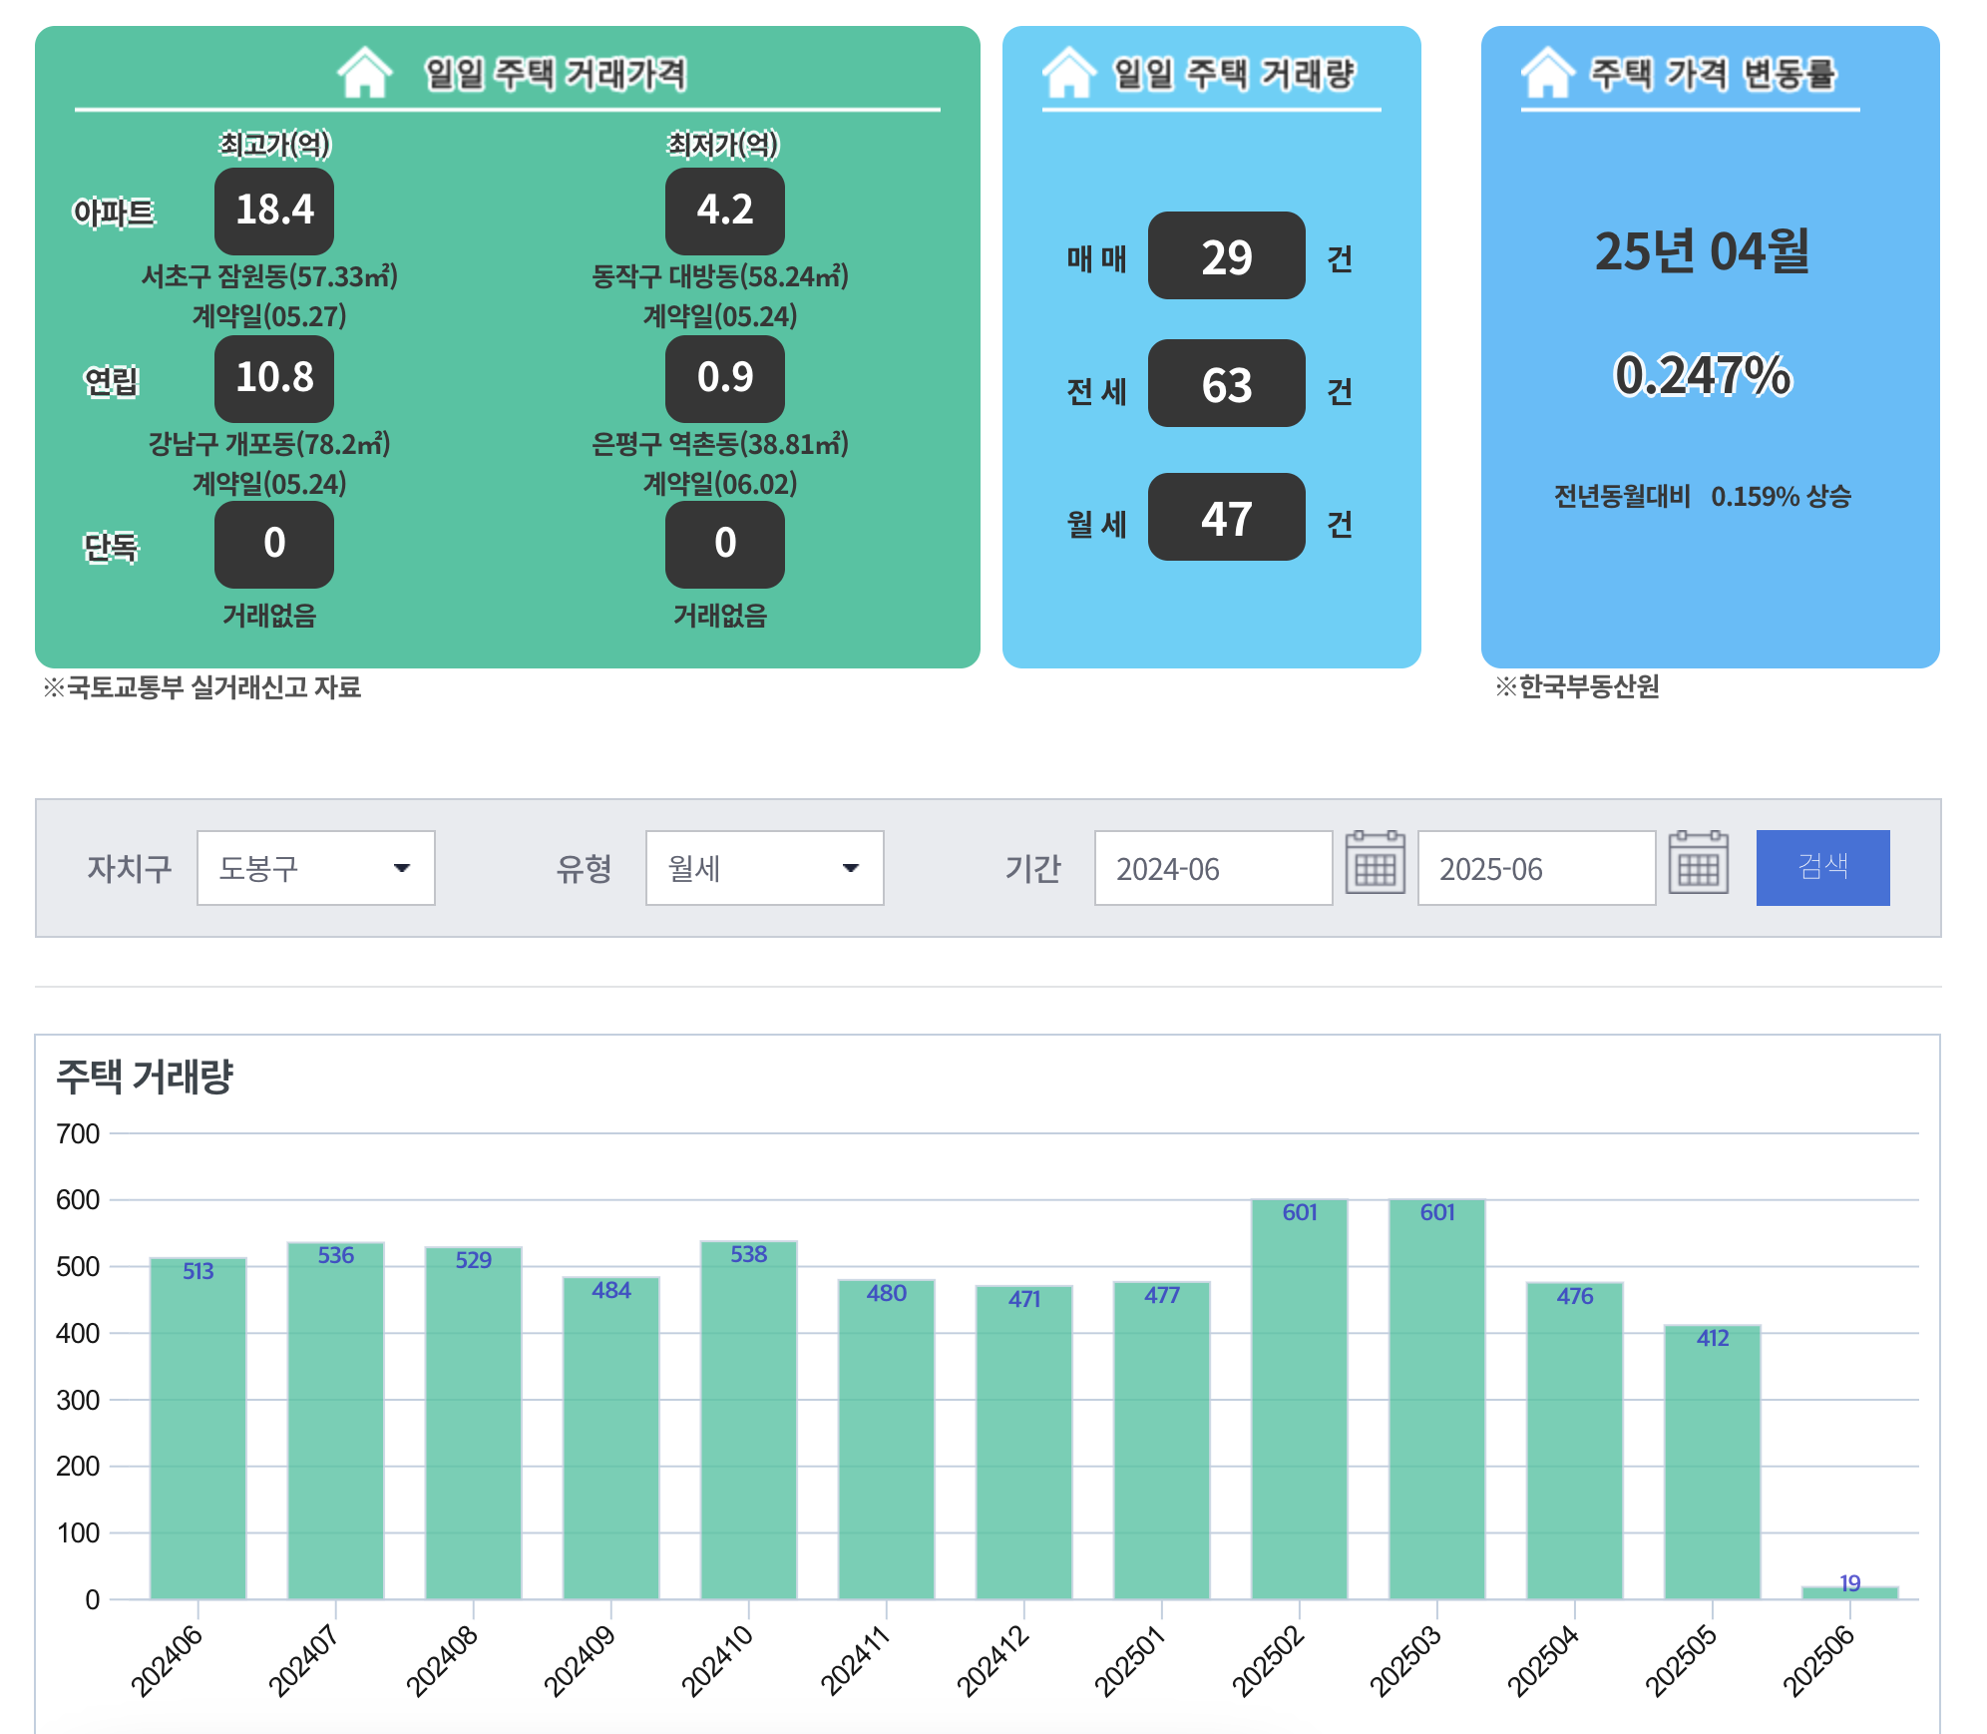Click the 전세 count badge 63

pos(1226,384)
